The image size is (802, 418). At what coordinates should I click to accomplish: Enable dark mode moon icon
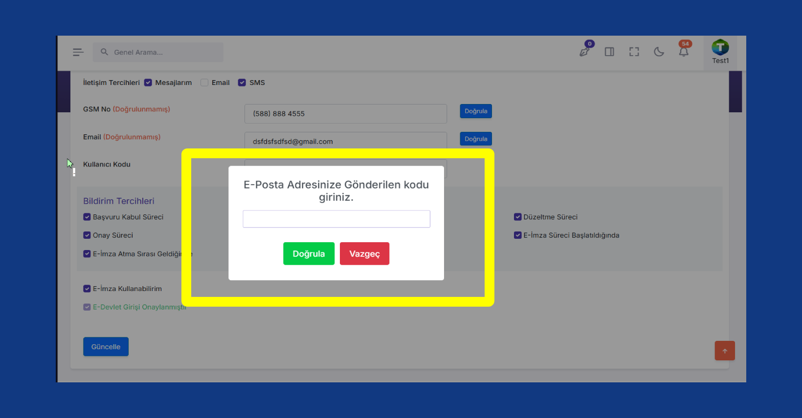pyautogui.click(x=659, y=52)
